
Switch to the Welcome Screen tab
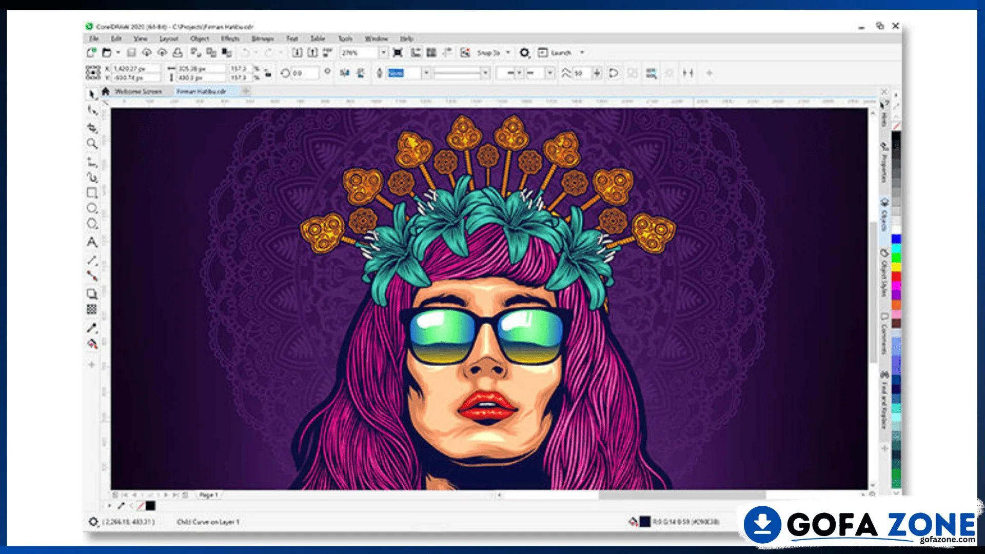[138, 91]
